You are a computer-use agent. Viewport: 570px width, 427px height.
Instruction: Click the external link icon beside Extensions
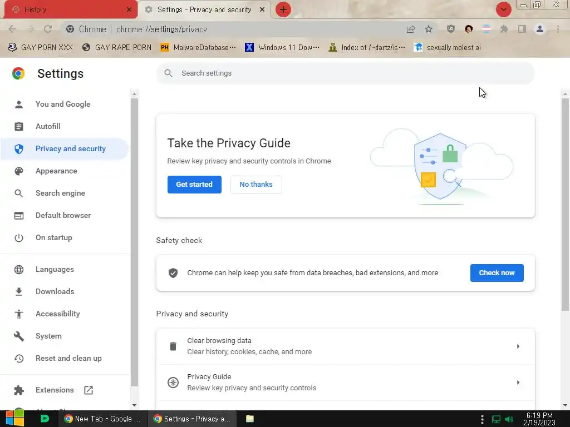point(89,390)
